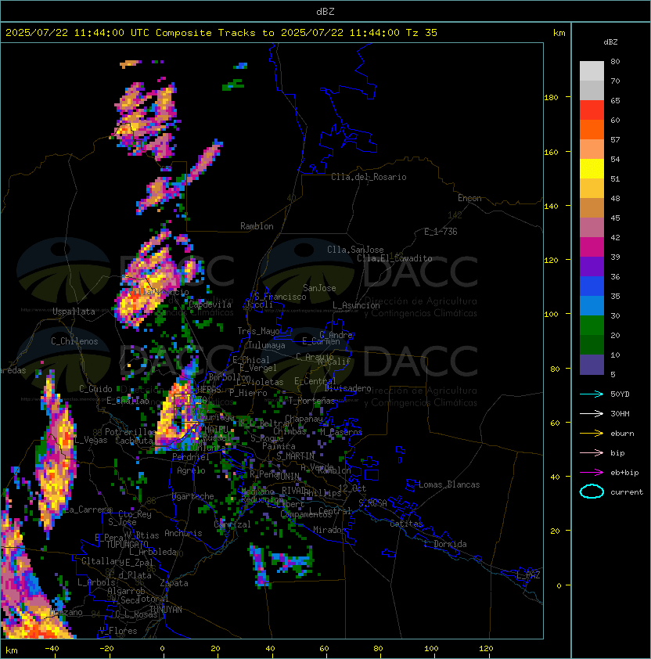Click the 180 km mark on vertical axis
The width and height of the screenshot is (651, 659).
[x=551, y=98]
